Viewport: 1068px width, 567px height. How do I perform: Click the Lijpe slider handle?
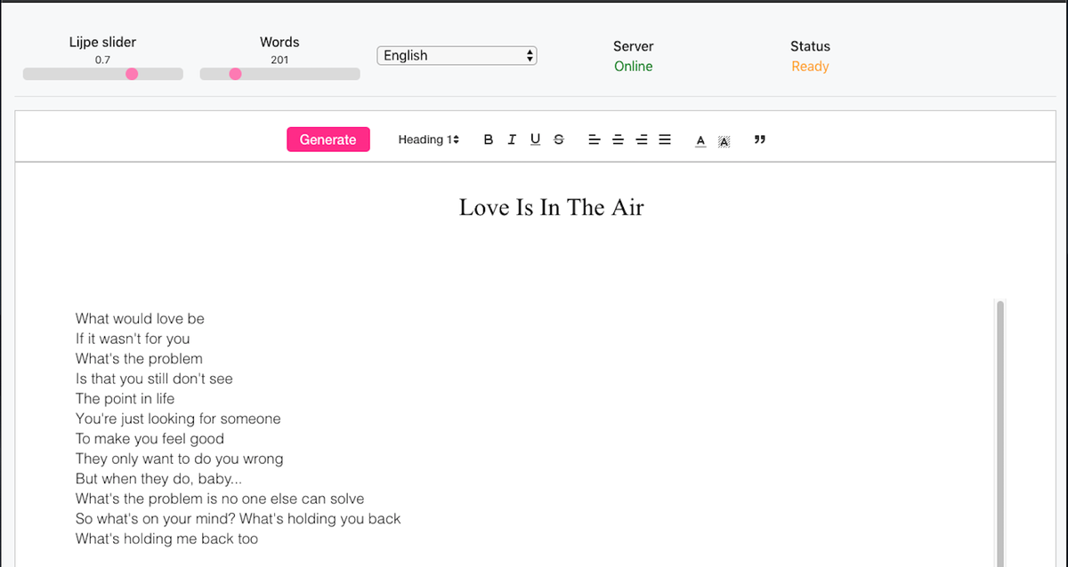[x=132, y=74]
